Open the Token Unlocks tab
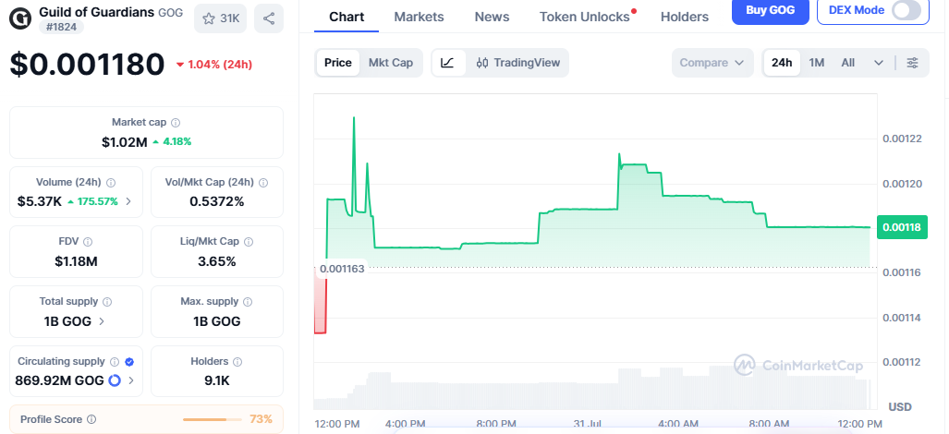949x434 pixels. pyautogui.click(x=585, y=17)
